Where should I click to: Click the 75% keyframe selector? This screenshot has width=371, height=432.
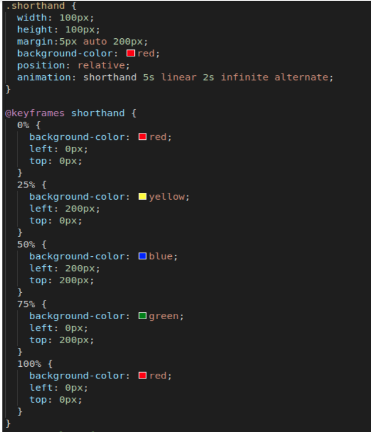(26, 304)
